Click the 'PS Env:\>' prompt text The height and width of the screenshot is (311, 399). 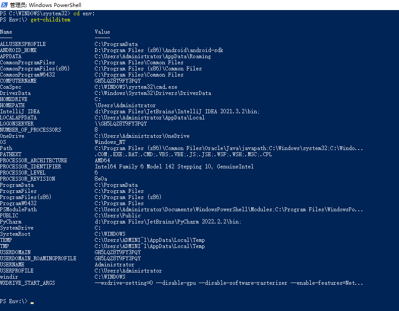point(13,301)
